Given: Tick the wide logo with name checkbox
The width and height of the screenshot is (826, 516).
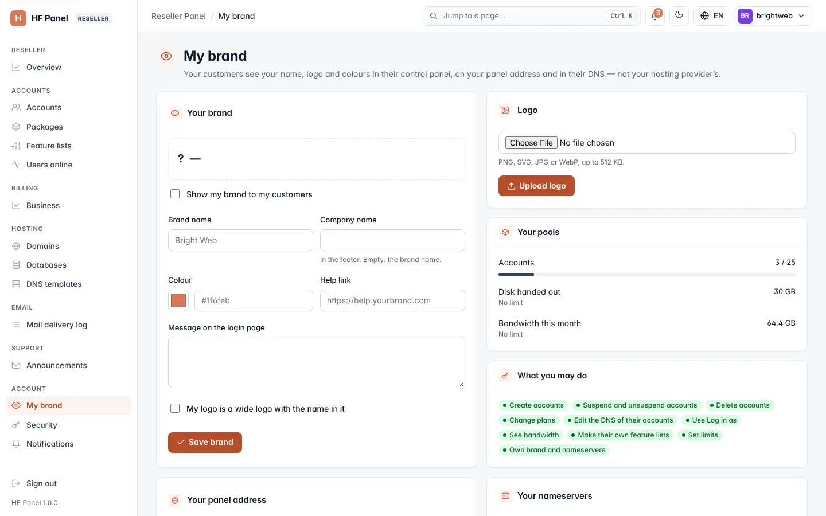Looking at the screenshot, I should (x=175, y=409).
